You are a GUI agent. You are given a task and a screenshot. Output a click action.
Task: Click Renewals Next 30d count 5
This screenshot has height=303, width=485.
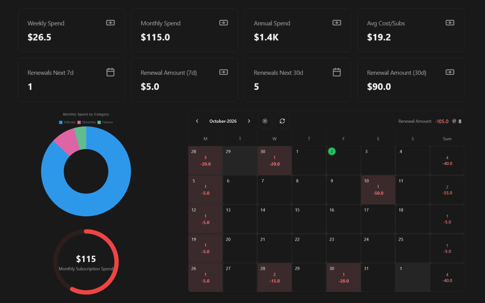coord(256,86)
